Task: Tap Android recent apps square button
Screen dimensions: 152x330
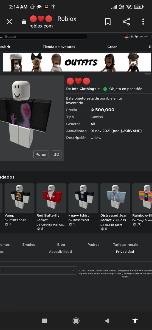Action: tap(44, 321)
